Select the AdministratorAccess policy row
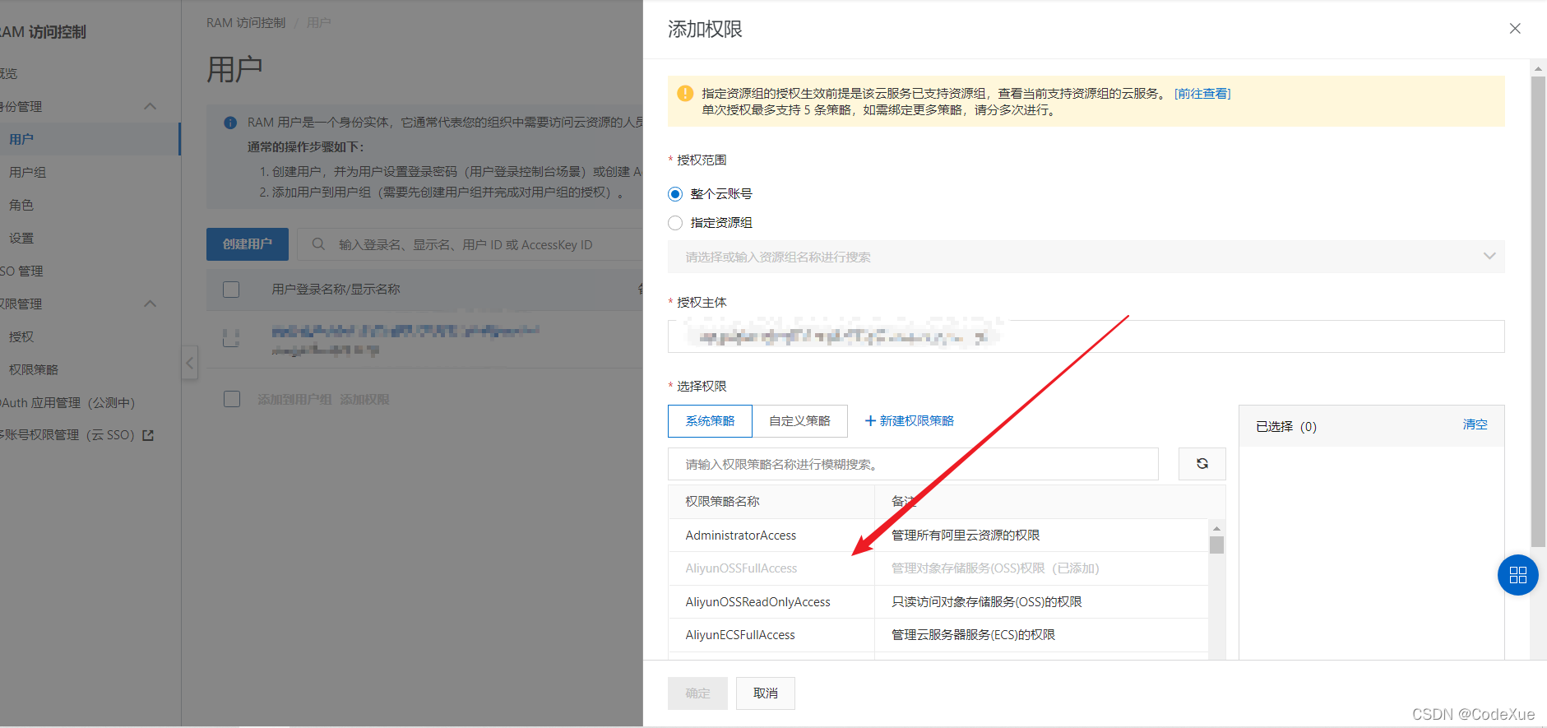Image resolution: width=1547 pixels, height=728 pixels. (x=938, y=536)
